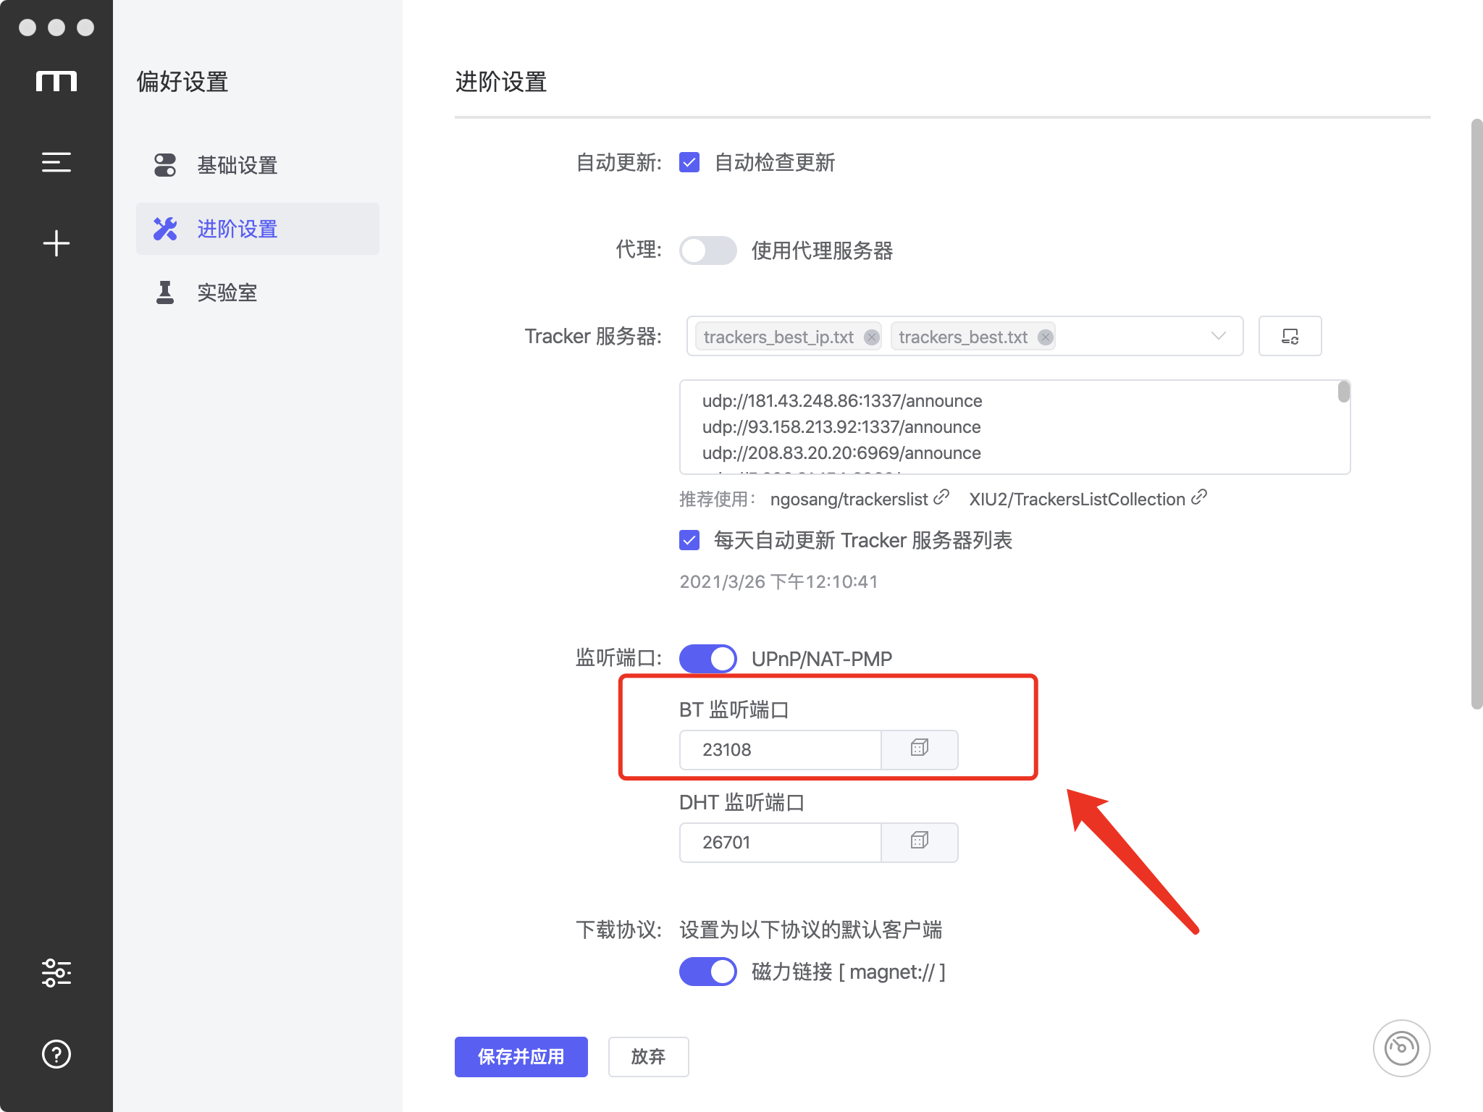The image size is (1483, 1112).
Task: Open the help question mark icon
Action: tap(56, 1054)
